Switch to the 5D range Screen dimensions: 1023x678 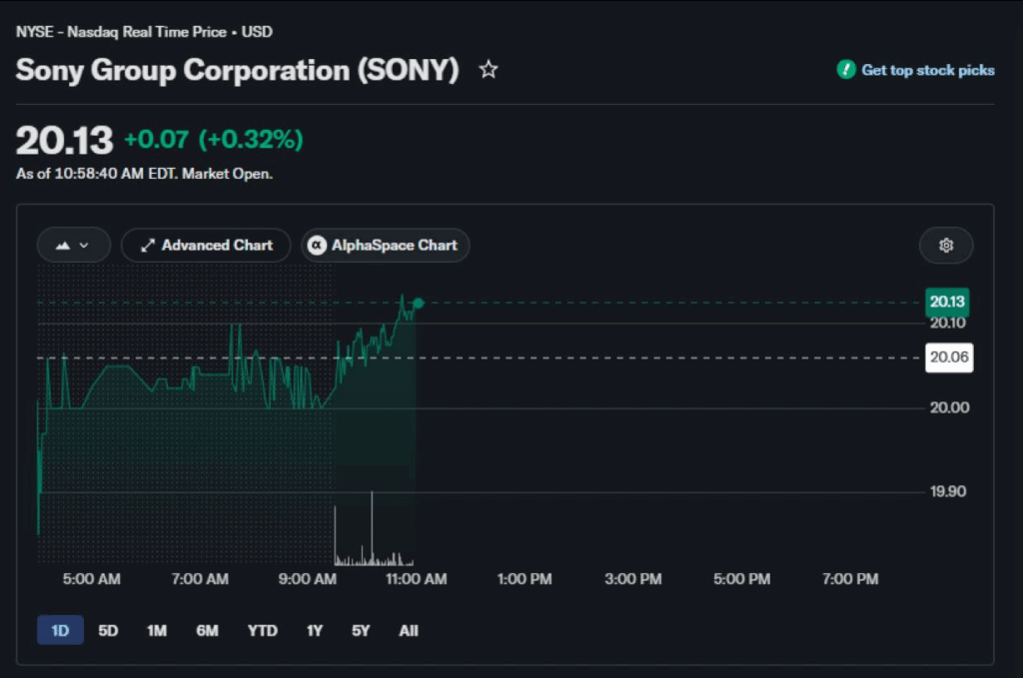point(108,630)
